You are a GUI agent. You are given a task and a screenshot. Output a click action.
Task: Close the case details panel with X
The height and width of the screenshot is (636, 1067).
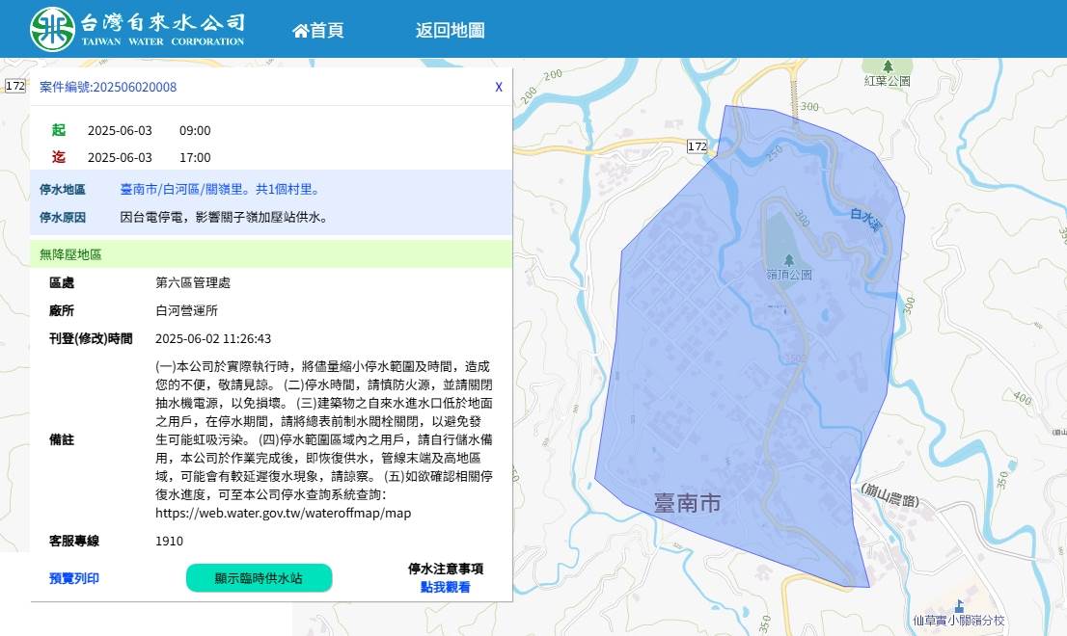click(x=499, y=87)
